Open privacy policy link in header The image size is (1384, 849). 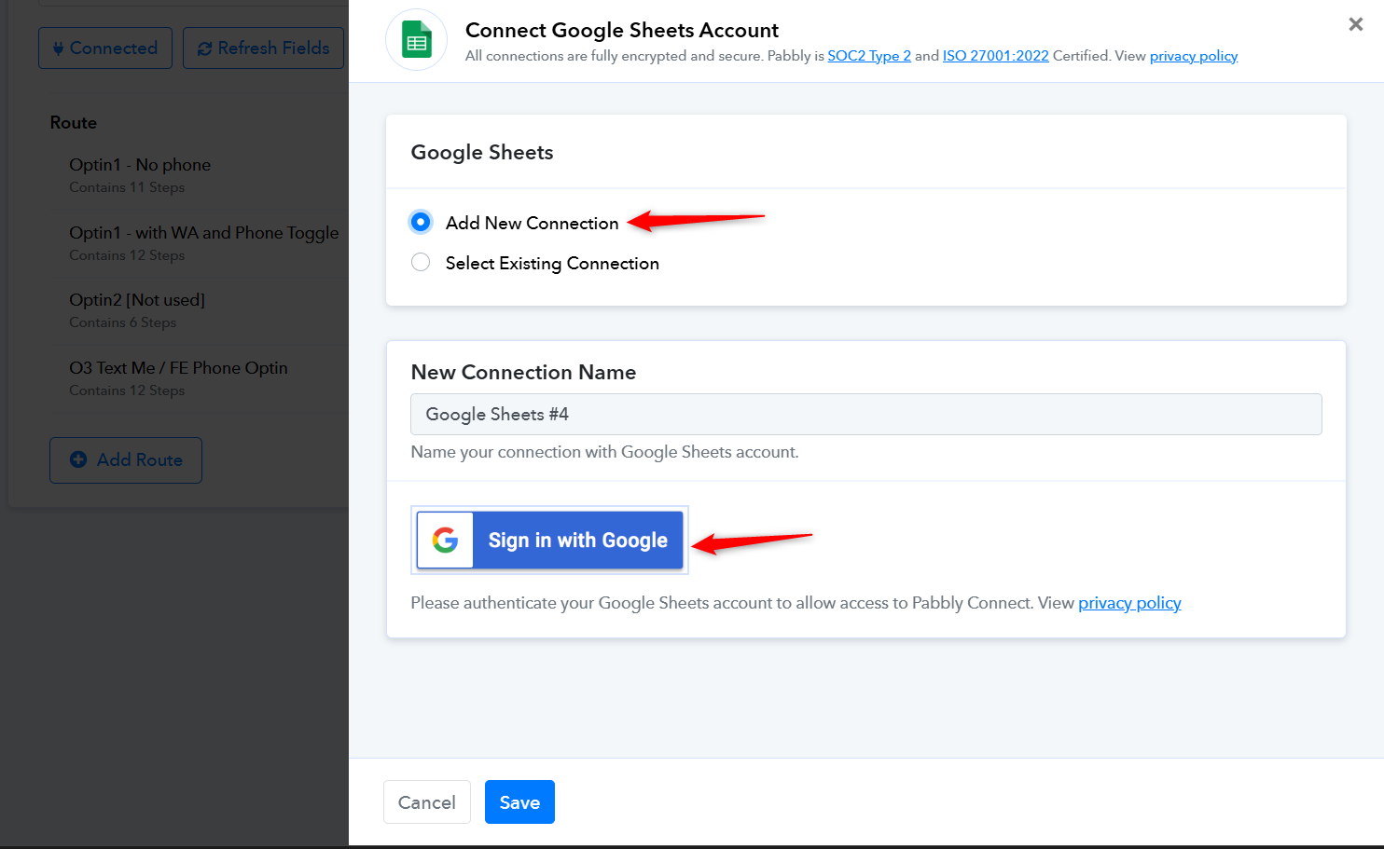point(1194,56)
